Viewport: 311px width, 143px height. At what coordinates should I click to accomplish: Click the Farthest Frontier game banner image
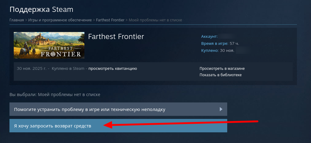click(x=49, y=45)
